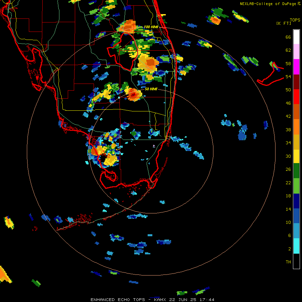Viewport: 302px width, 302px height.
Task: Click the 'KAMX' radar site identifier
Action: tap(161, 300)
